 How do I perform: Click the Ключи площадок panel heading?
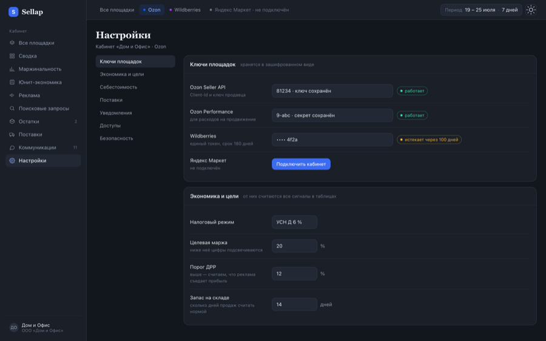pos(213,64)
